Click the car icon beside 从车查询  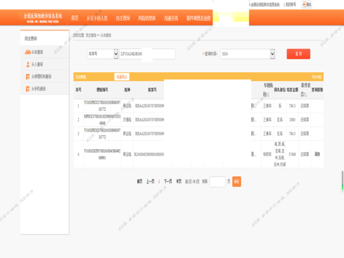pyautogui.click(x=28, y=52)
